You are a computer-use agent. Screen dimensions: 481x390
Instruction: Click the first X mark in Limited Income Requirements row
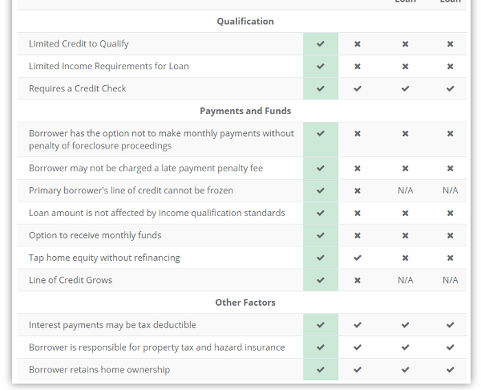pos(357,66)
